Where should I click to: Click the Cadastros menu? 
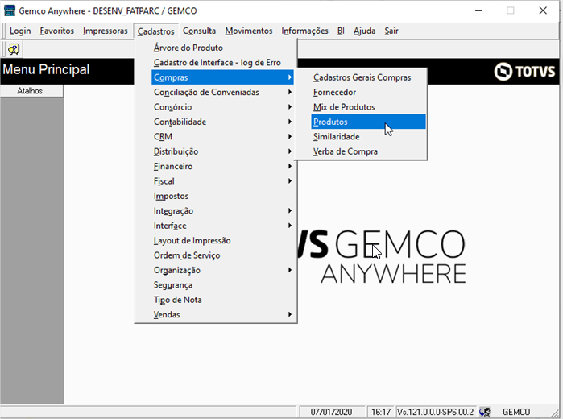coord(155,31)
